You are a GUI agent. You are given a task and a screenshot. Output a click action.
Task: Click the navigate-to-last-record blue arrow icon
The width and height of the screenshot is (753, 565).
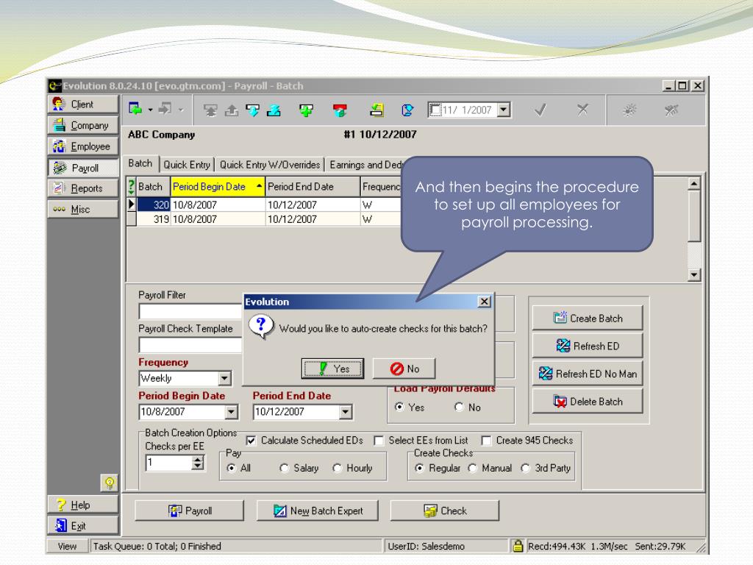[x=274, y=110]
